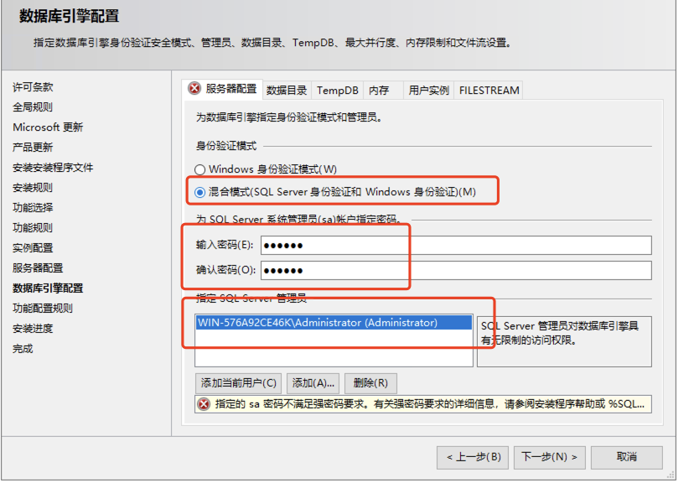Click the red error icon on 服务器配置 tab
Viewport: 694px width, 483px height.
[x=194, y=89]
